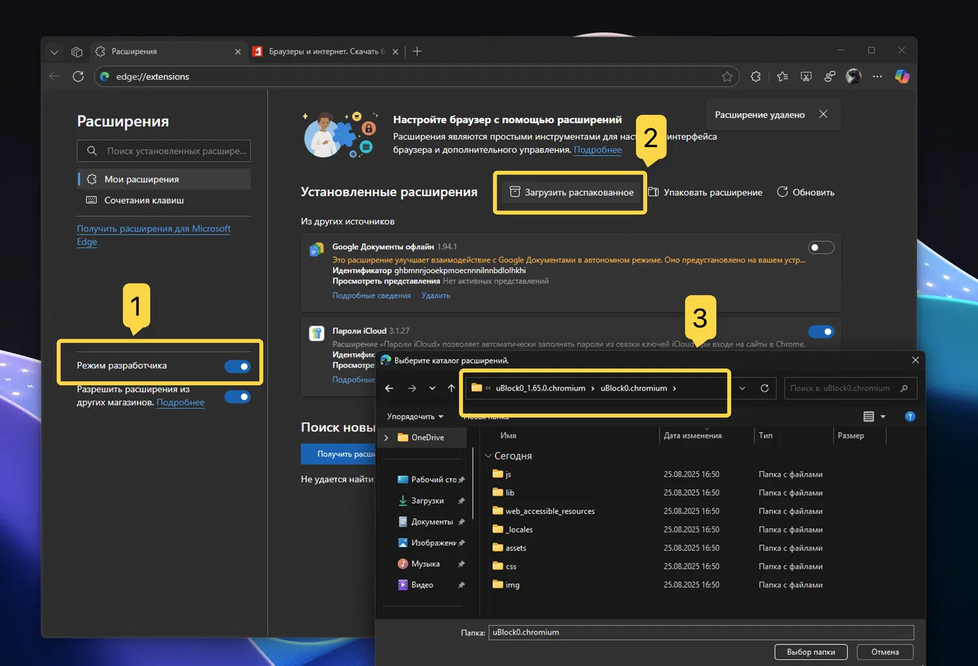Click the Загрузить распакованное button
This screenshot has height=666, width=978.
click(x=571, y=192)
